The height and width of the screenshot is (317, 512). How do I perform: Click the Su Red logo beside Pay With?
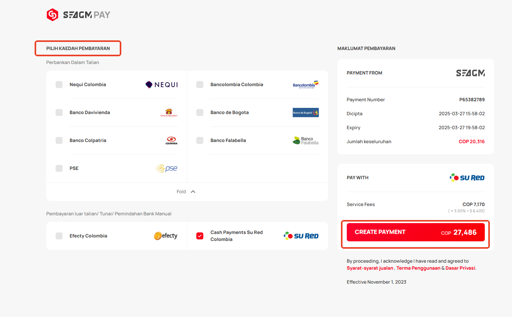point(467,178)
